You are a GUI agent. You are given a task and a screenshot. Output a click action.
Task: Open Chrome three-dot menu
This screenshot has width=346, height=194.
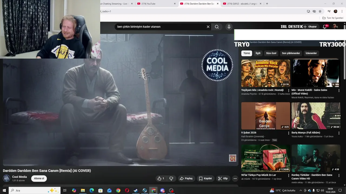point(342,11)
